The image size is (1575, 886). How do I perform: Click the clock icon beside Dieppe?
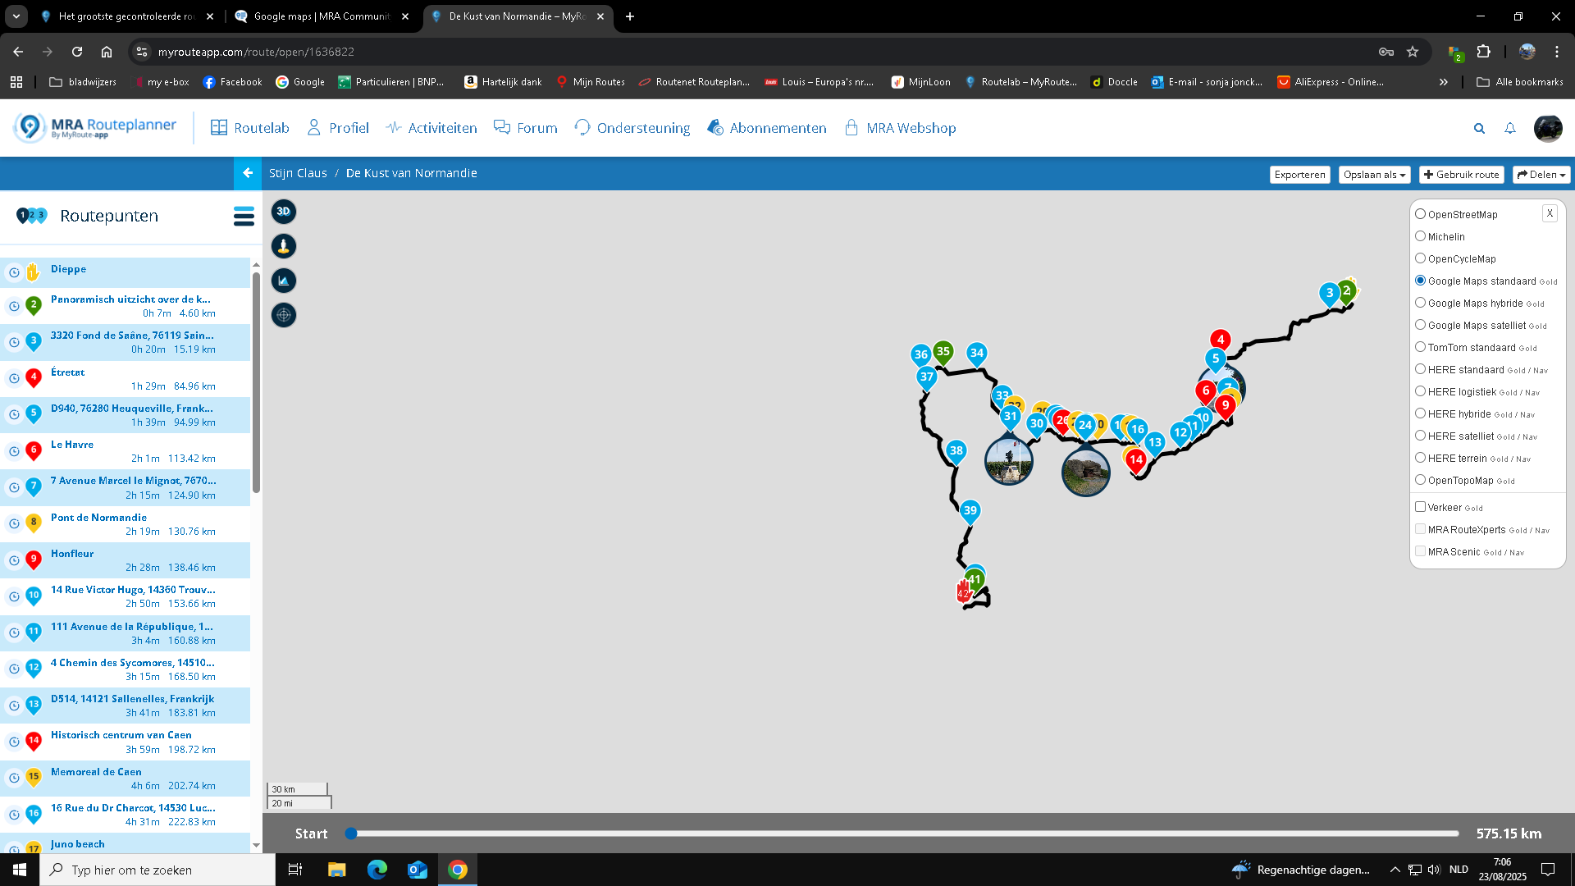click(14, 272)
